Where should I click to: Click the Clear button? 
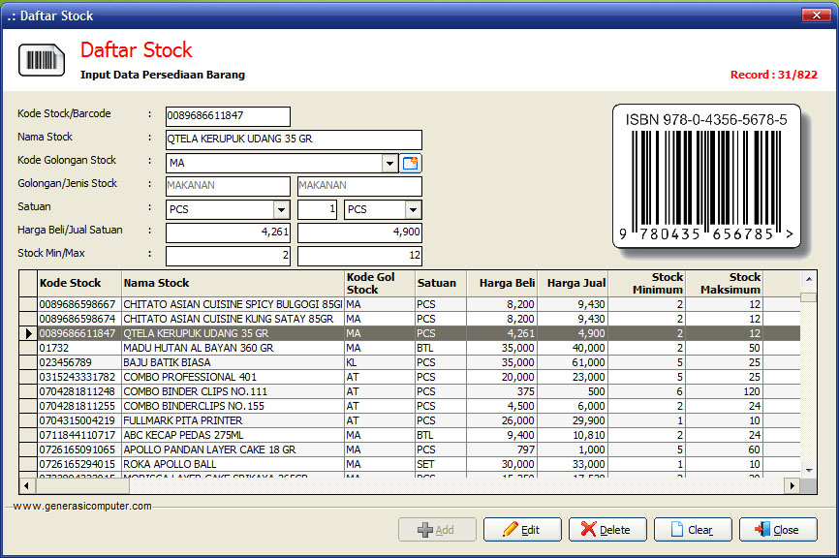(x=692, y=530)
